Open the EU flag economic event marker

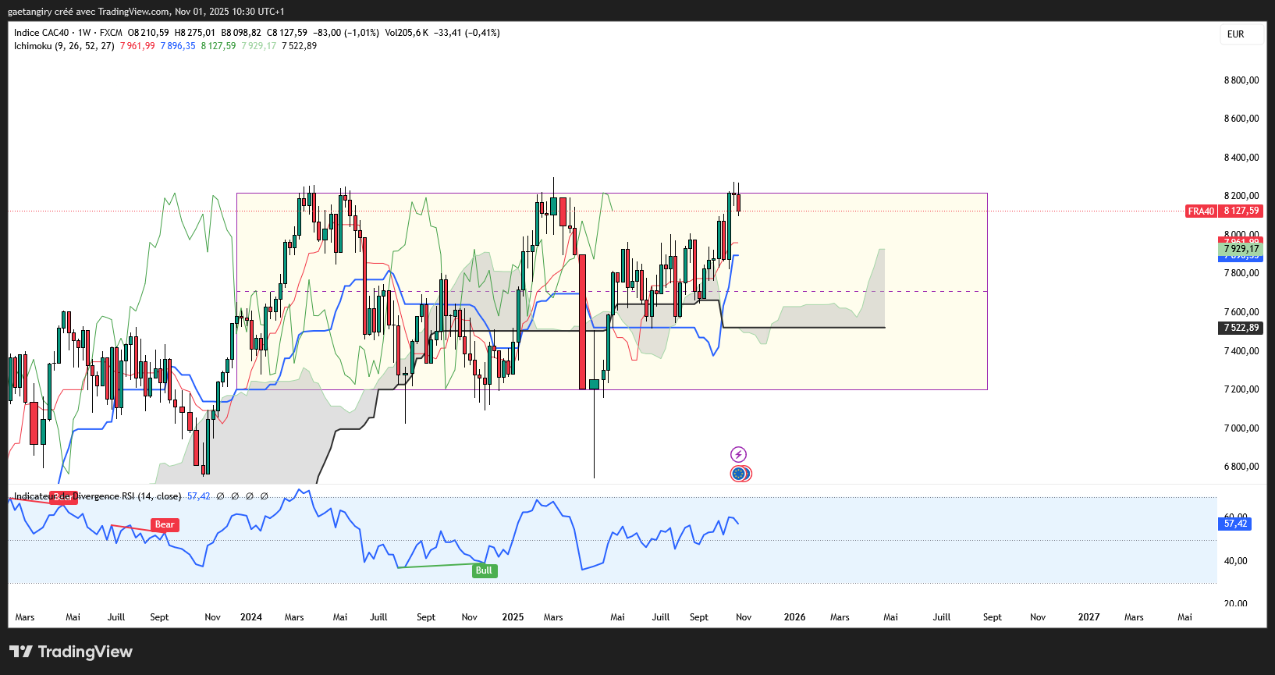(x=738, y=474)
